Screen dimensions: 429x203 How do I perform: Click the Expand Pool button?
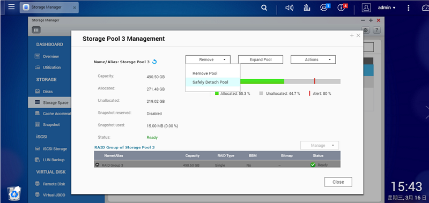pos(261,59)
